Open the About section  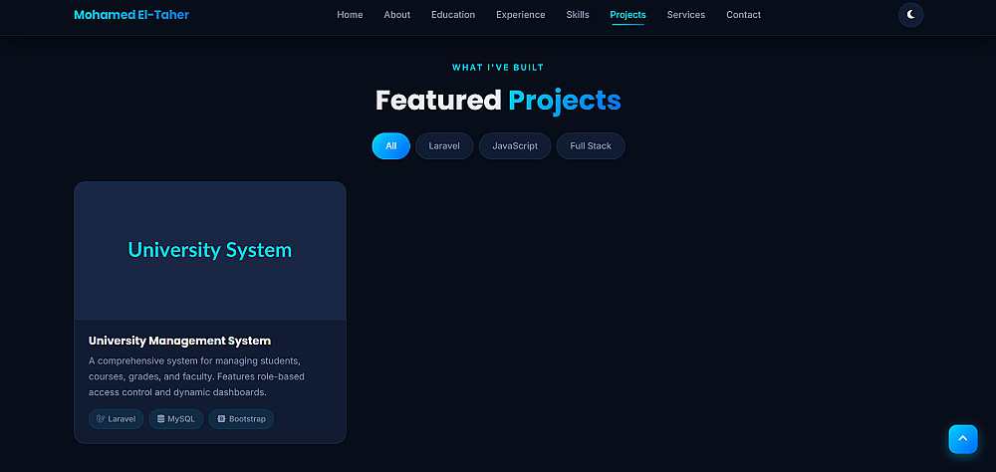[397, 15]
